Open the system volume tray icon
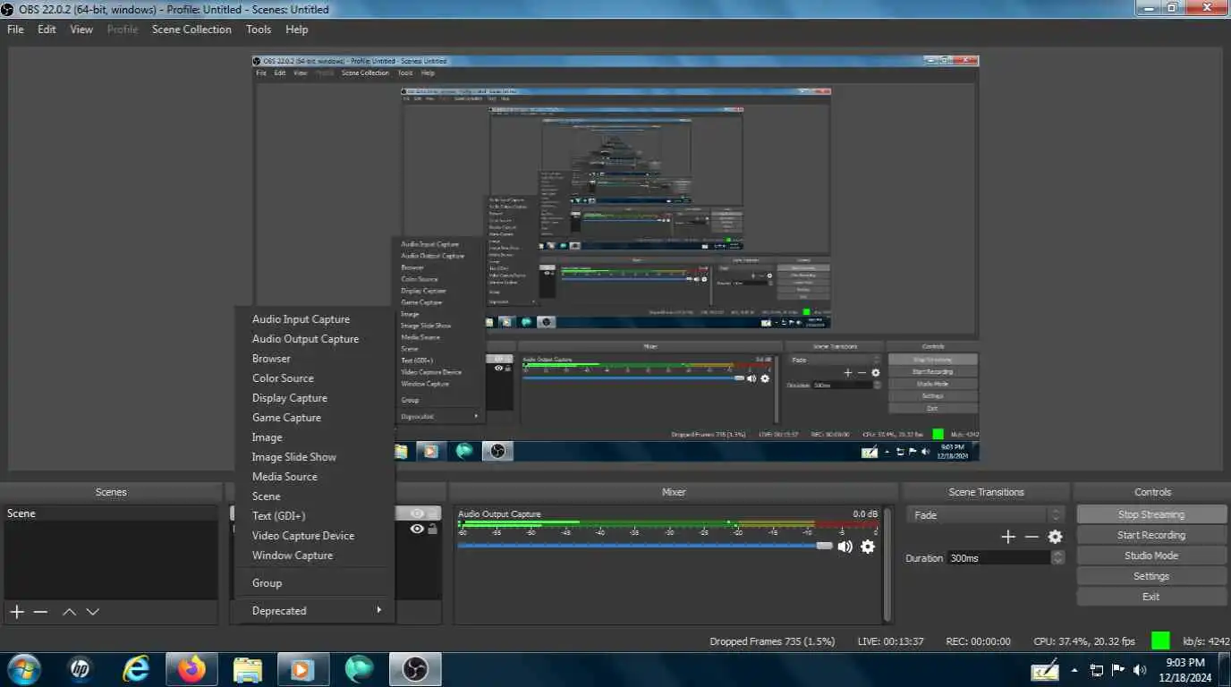The height and width of the screenshot is (687, 1231). click(1140, 670)
